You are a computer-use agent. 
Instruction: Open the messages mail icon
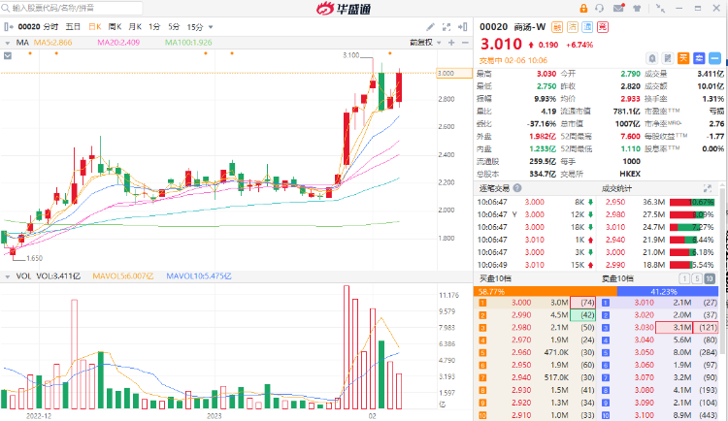pyautogui.click(x=619, y=8)
